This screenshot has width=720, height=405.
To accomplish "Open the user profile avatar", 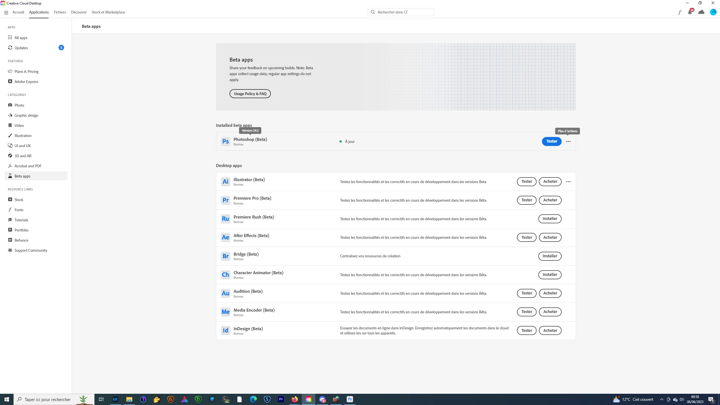I will coord(713,12).
